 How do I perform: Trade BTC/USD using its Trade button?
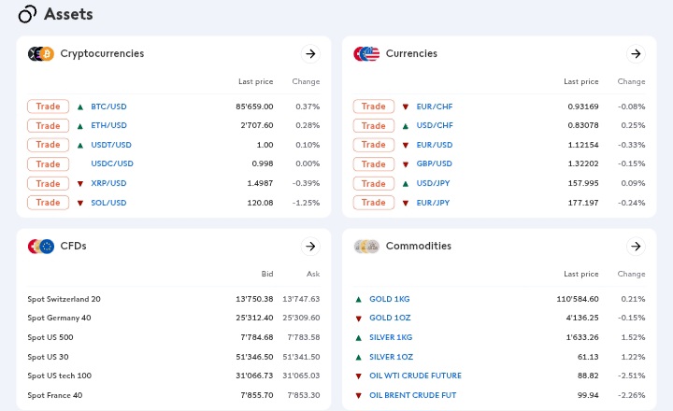point(48,106)
